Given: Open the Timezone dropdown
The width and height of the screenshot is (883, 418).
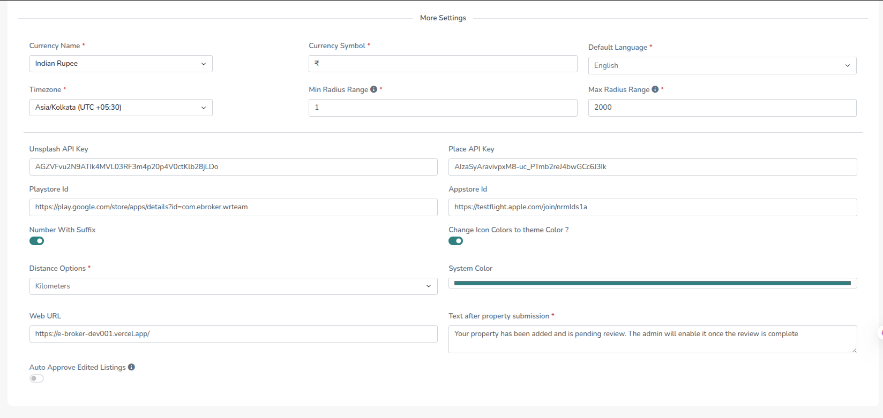Looking at the screenshot, I should [x=121, y=108].
